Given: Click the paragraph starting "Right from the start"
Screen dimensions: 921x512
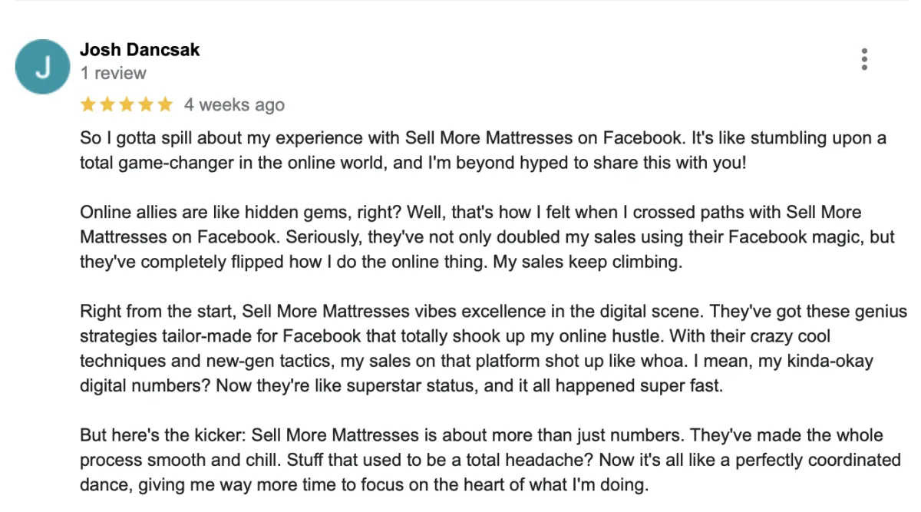Looking at the screenshot, I should (494, 348).
